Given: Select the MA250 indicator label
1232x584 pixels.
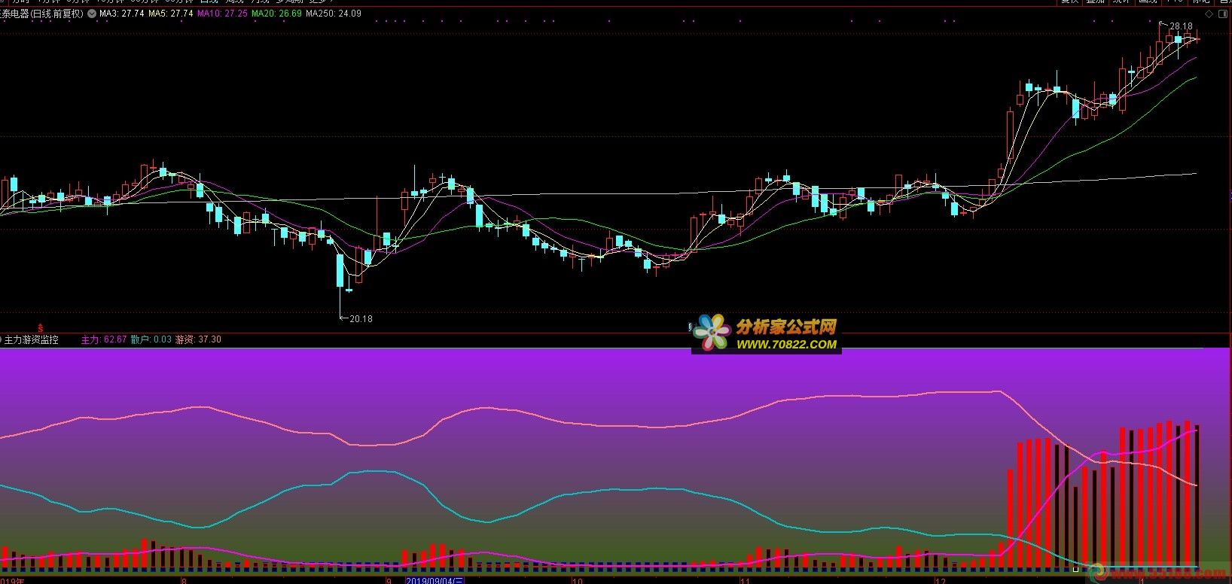Looking at the screenshot, I should pyautogui.click(x=333, y=14).
